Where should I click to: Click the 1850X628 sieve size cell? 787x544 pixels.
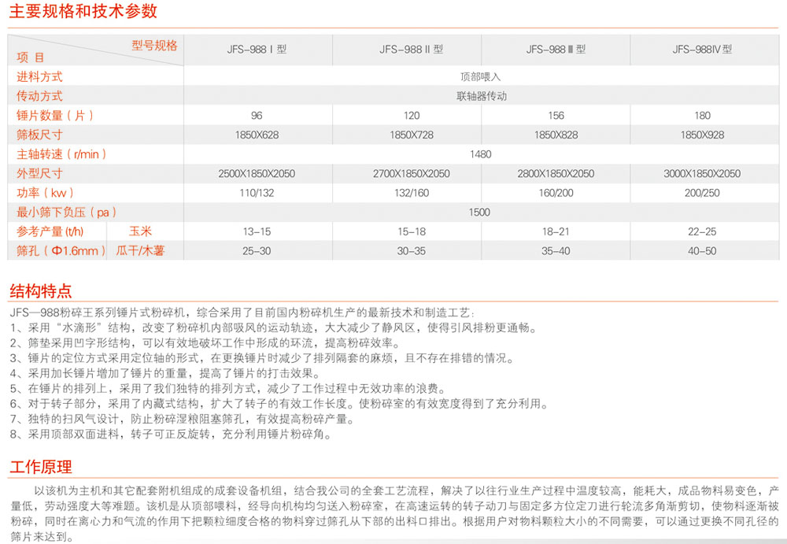(x=257, y=135)
